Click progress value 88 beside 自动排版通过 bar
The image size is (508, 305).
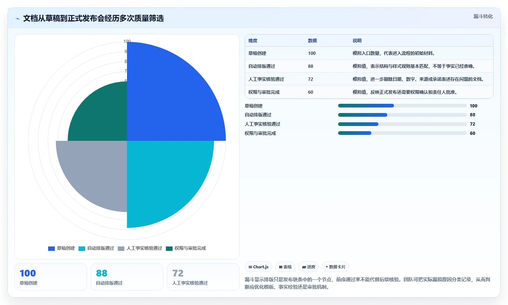click(x=472, y=115)
